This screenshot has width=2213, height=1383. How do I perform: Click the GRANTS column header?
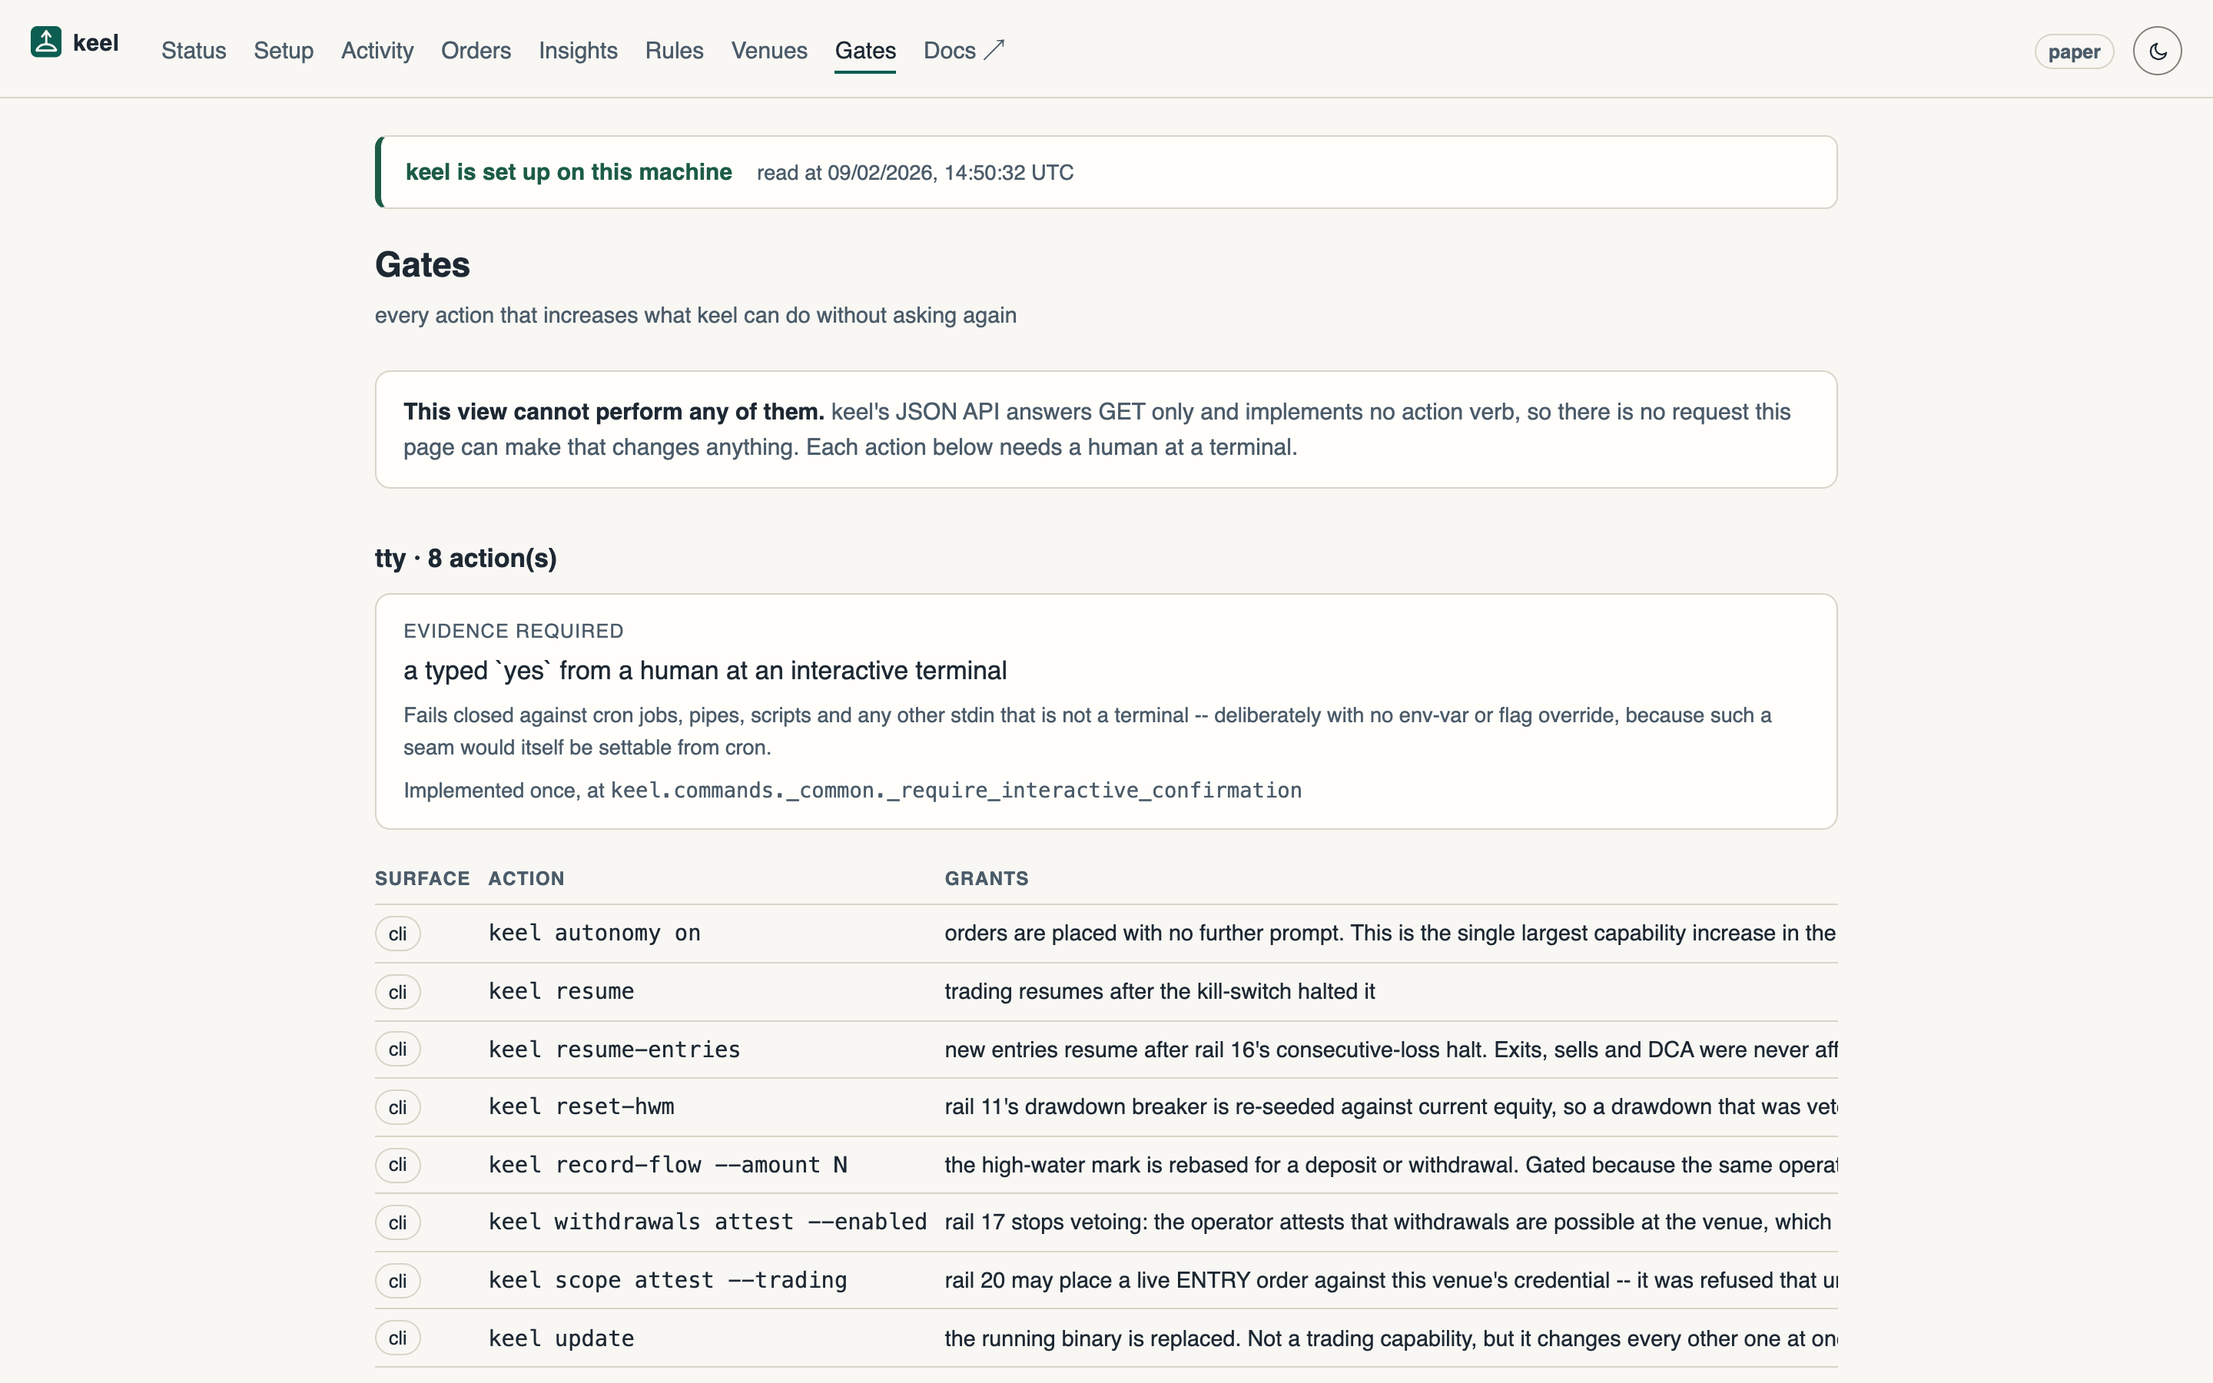point(987,878)
